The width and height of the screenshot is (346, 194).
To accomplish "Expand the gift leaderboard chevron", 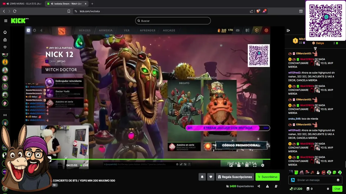I will (x=315, y=48).
